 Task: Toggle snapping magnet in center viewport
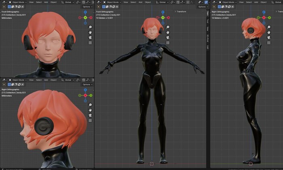point(178,2)
